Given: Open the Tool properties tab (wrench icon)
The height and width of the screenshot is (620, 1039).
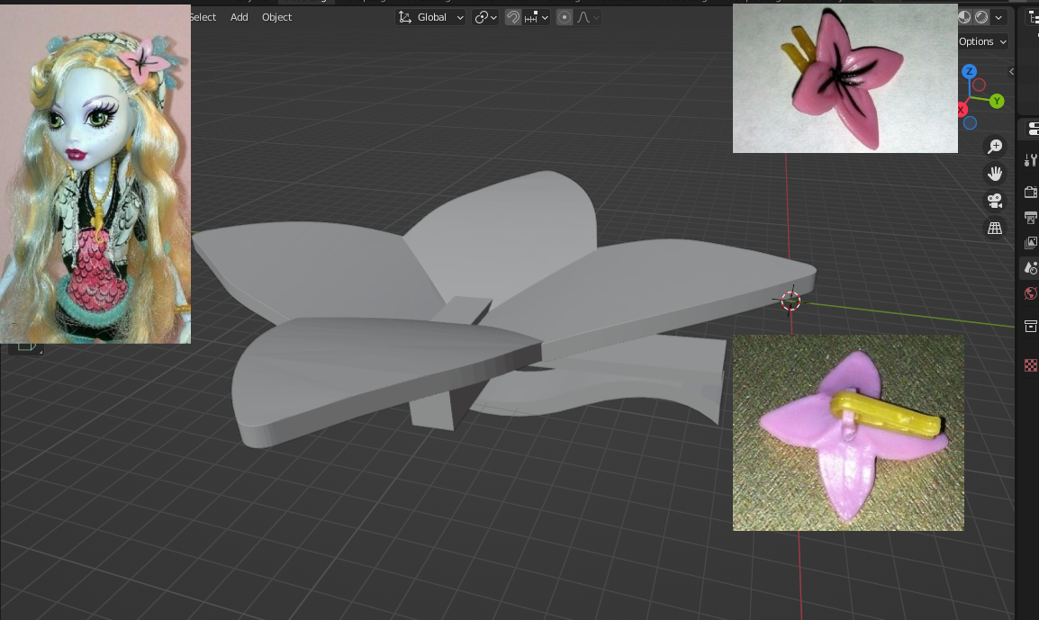Looking at the screenshot, I should coord(1031,161).
